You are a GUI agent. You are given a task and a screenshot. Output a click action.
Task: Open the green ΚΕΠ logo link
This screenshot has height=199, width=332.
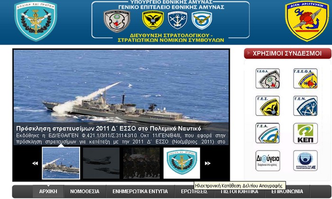pyautogui.click(x=305, y=133)
